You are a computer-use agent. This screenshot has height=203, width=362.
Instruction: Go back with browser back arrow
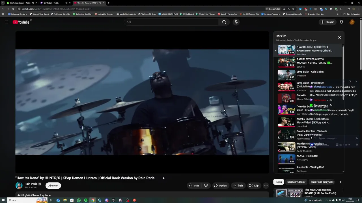[3, 9]
